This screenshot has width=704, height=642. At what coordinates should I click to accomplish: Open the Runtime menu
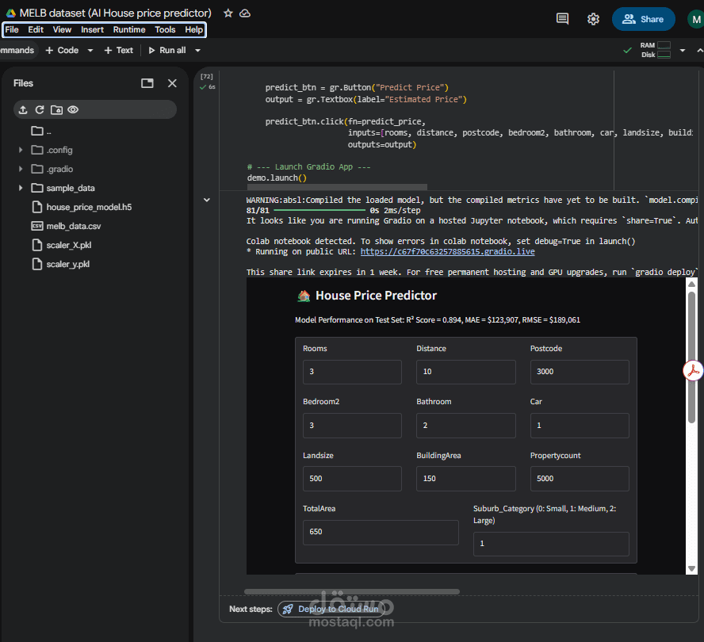[x=129, y=29]
